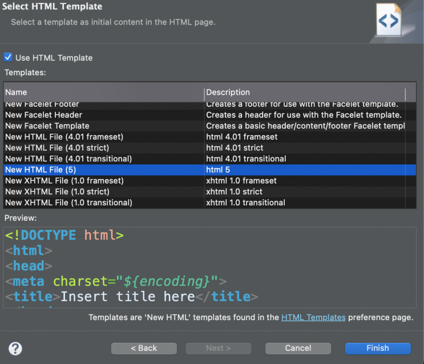Go back with the Back button

click(x=144, y=349)
